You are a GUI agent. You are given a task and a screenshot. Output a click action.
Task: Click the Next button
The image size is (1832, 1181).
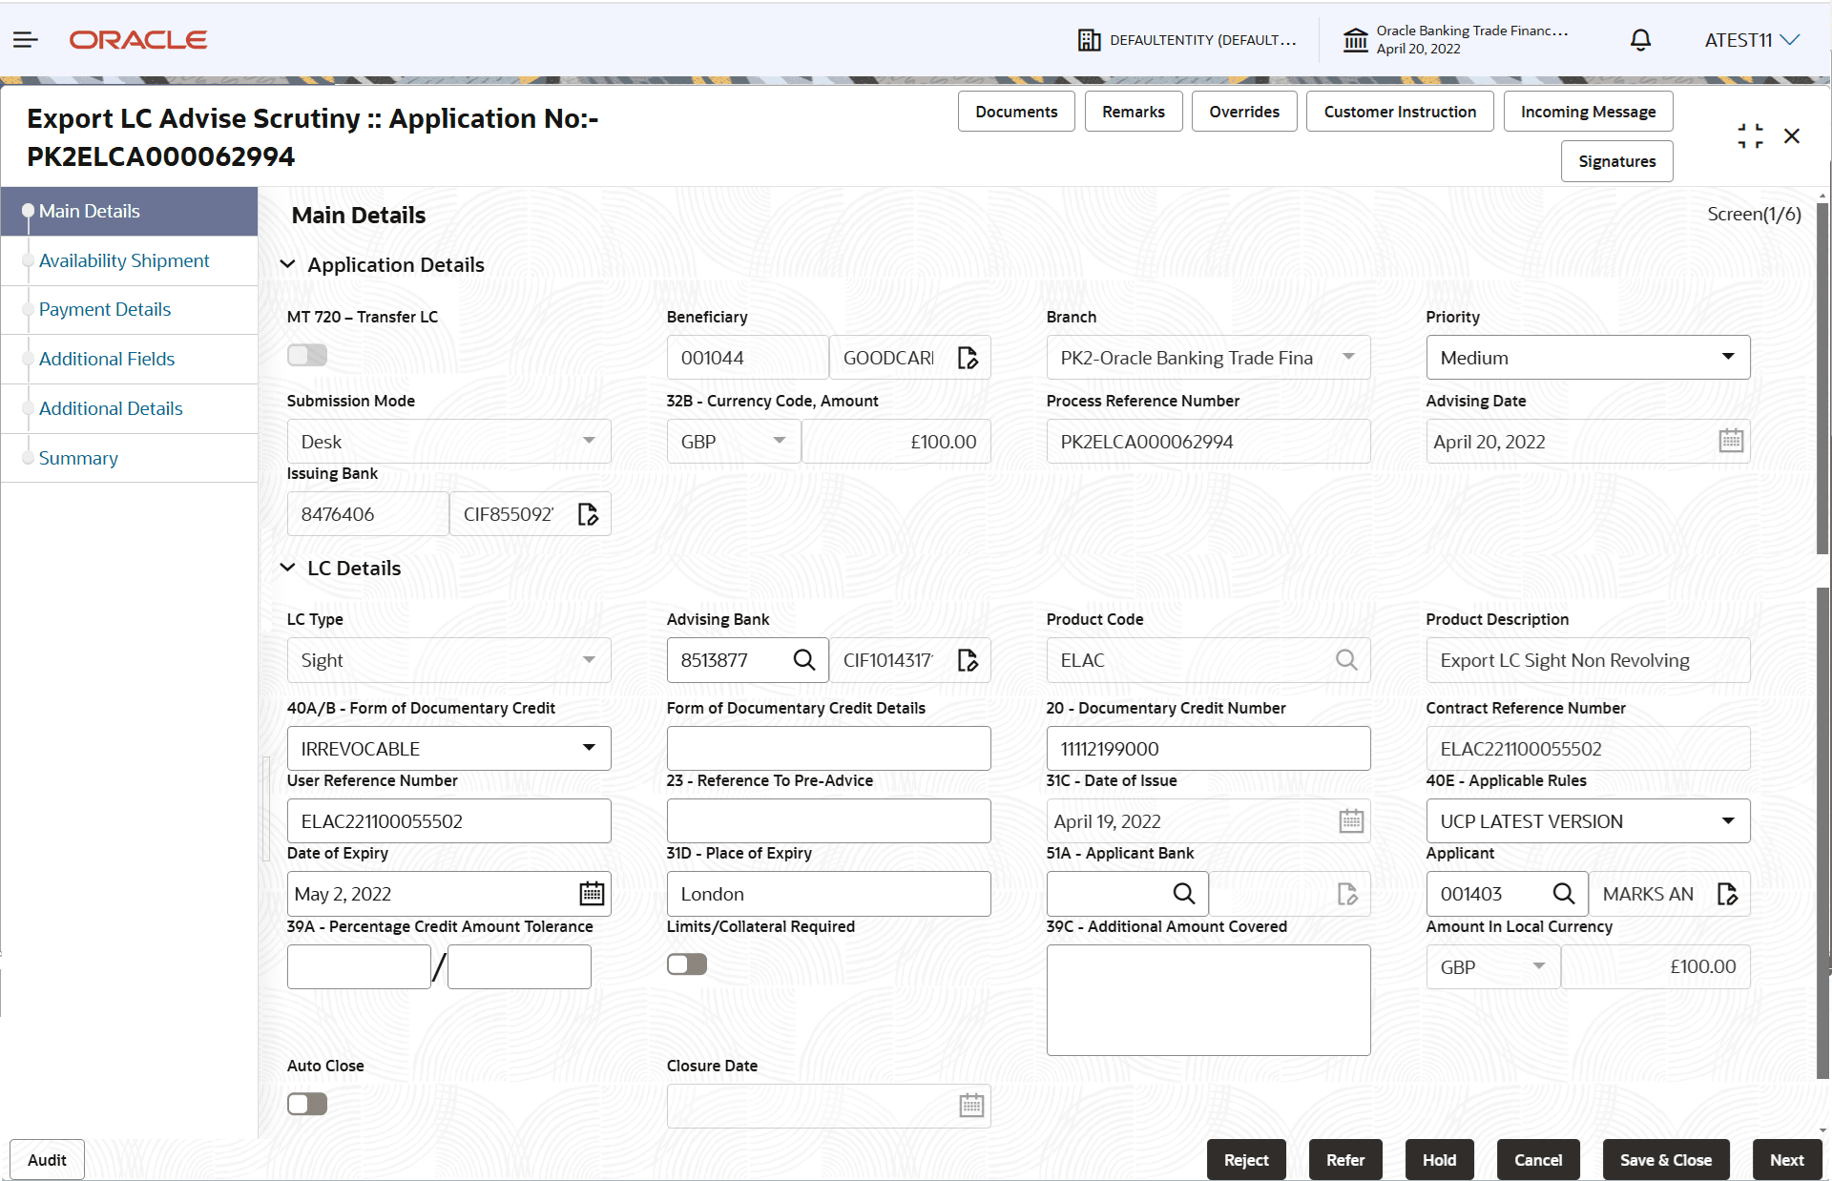click(1786, 1159)
